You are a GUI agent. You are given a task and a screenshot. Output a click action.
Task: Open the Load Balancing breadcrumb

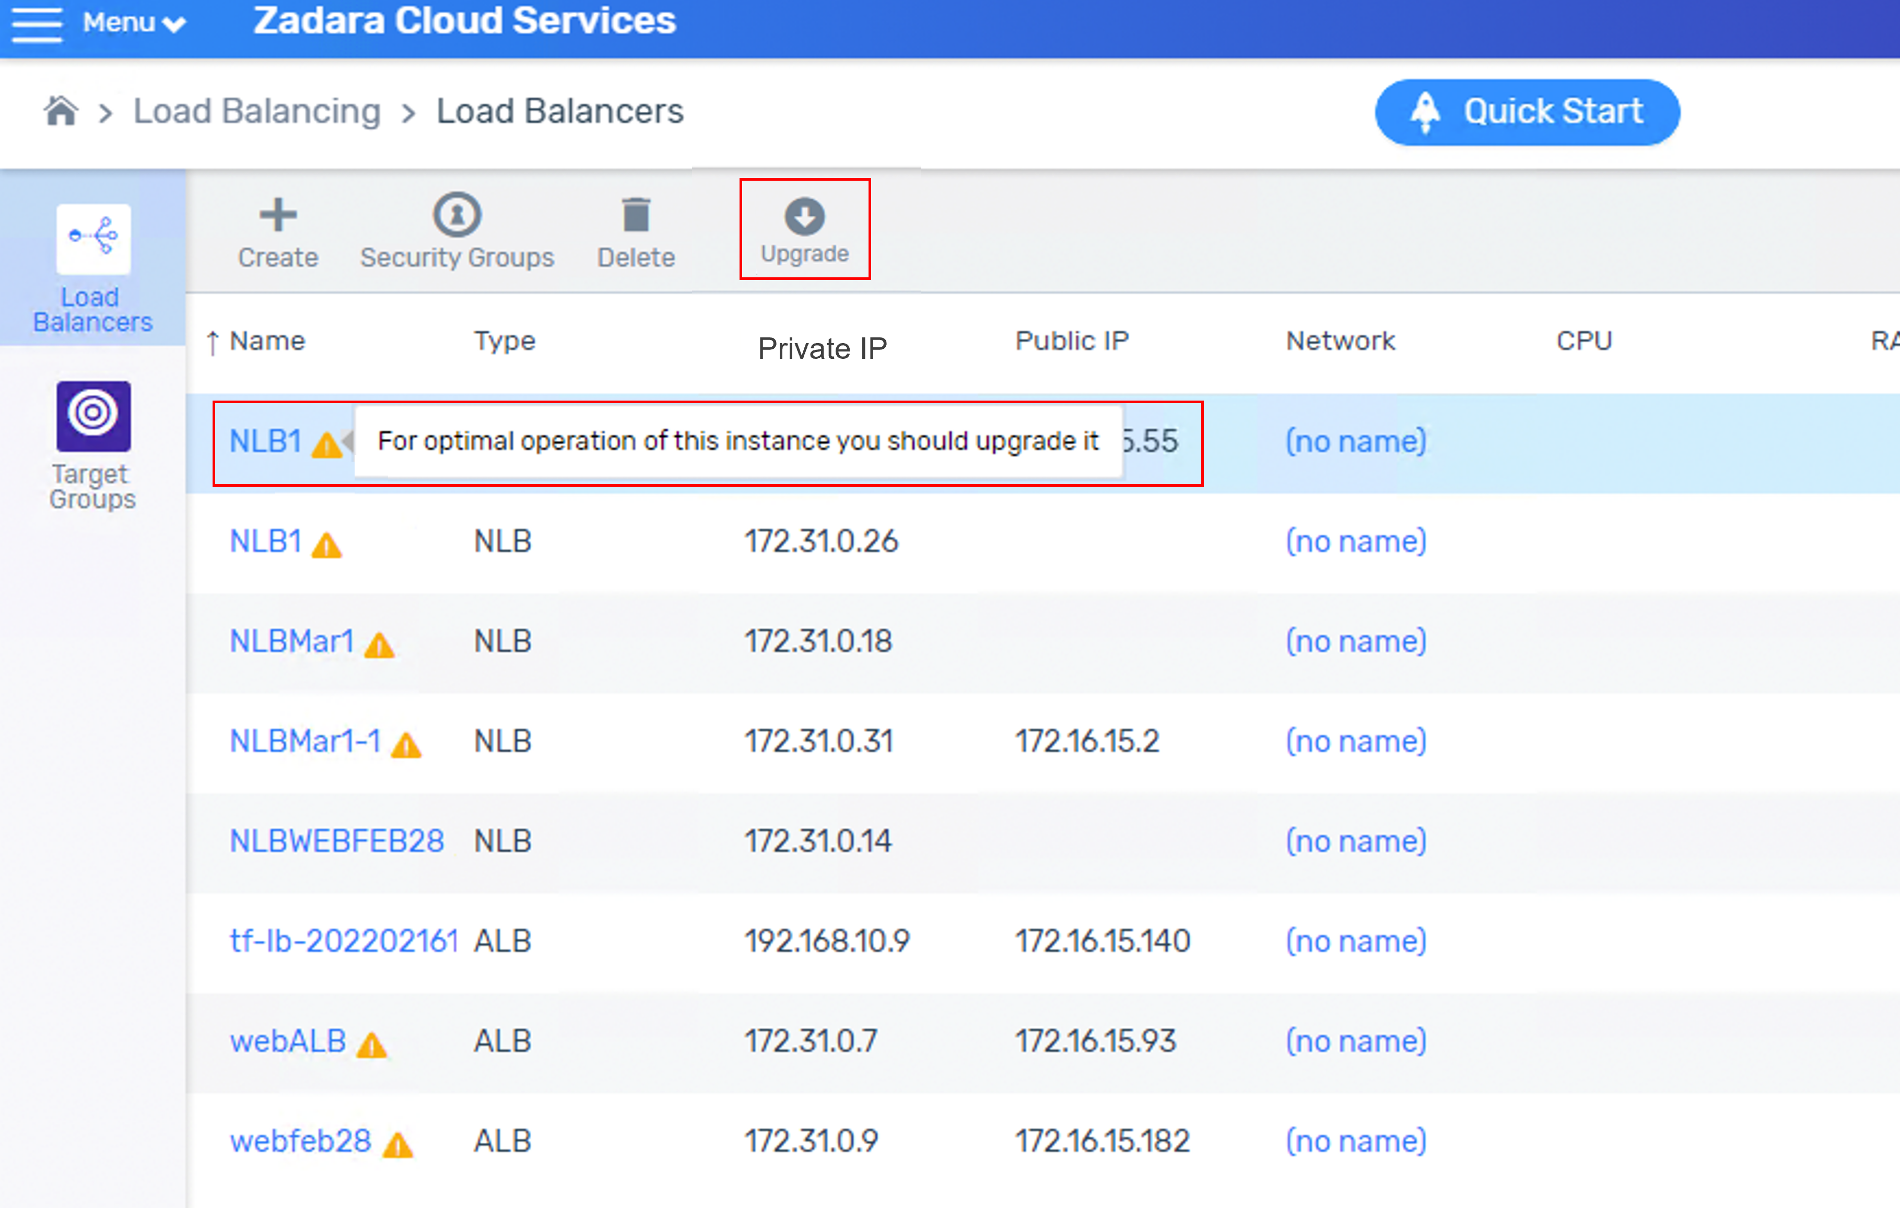click(x=256, y=111)
